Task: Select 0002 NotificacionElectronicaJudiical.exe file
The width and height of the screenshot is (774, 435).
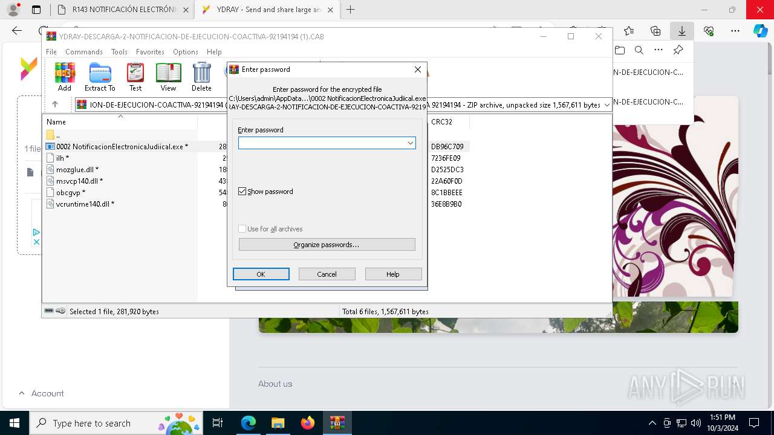Action: [x=122, y=147]
